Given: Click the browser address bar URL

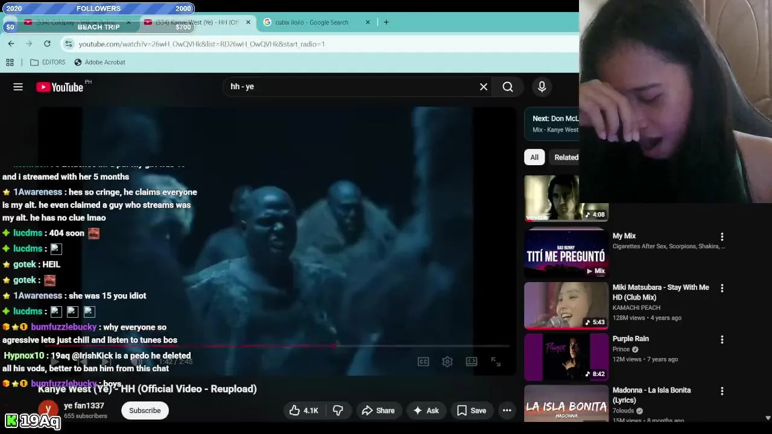Looking at the screenshot, I should pos(201,44).
